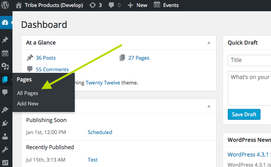271x167 pixels.
Task: Open Media library sidebar icon
Action: point(5,67)
